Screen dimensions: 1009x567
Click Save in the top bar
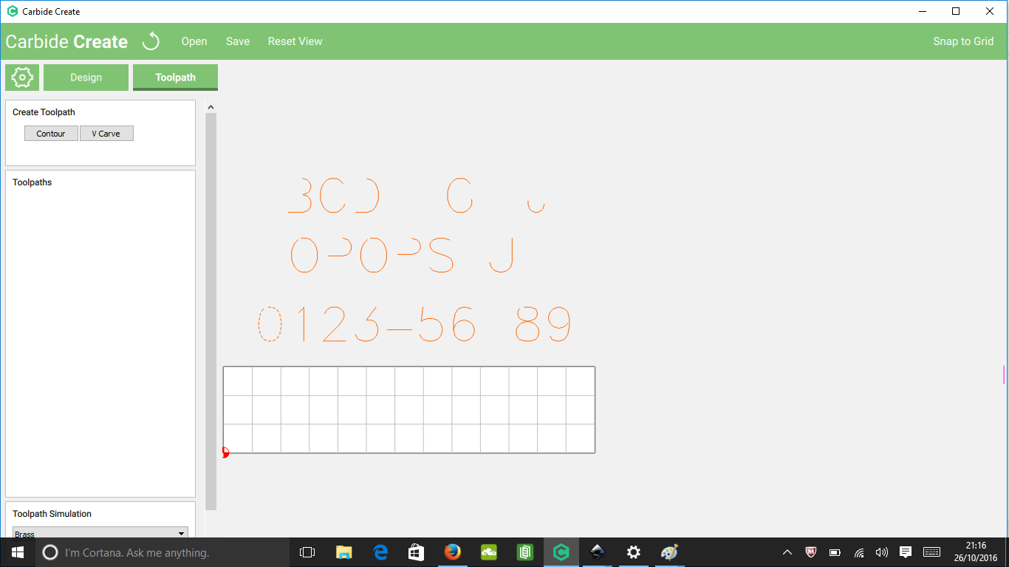238,41
